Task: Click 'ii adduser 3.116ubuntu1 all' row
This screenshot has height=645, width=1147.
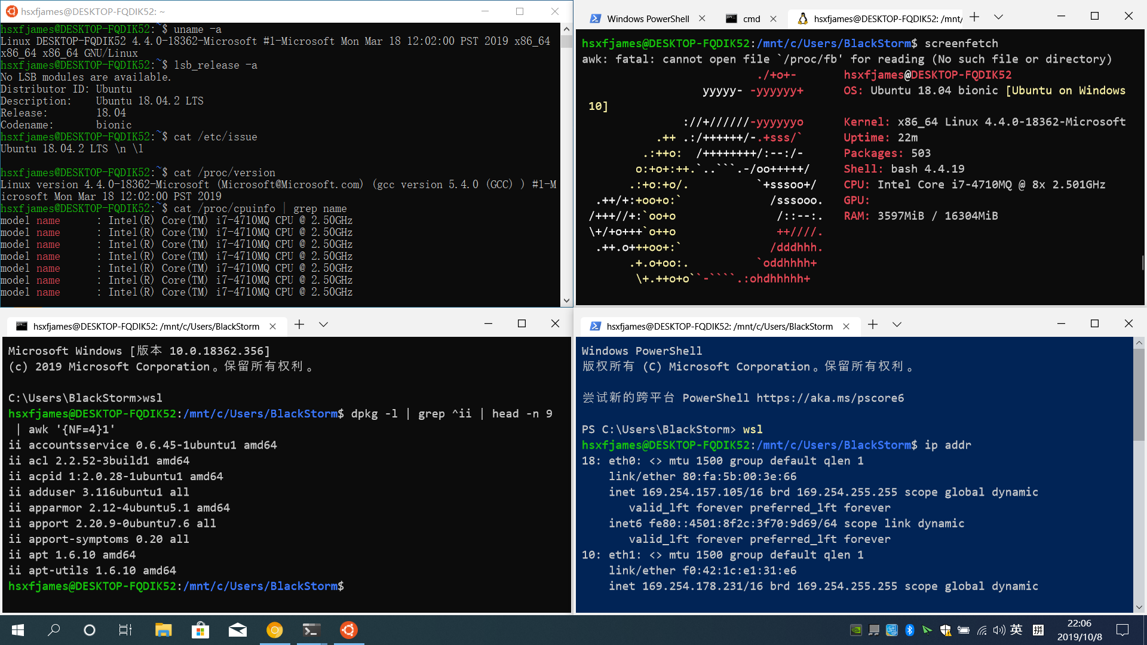Action: click(99, 492)
